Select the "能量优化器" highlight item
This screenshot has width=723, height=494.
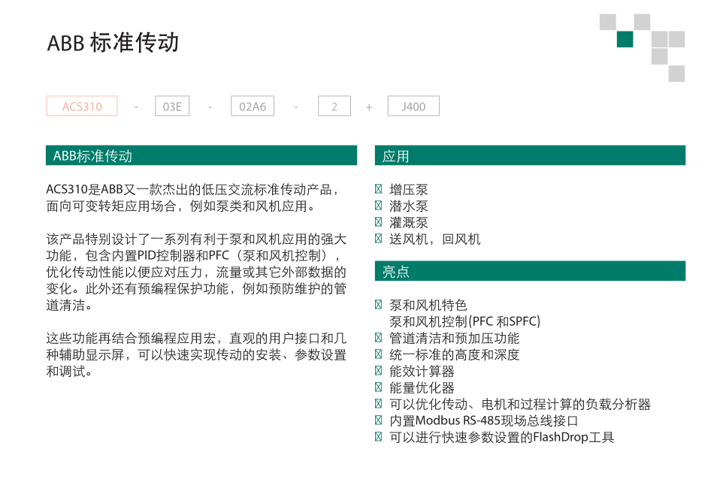422,388
